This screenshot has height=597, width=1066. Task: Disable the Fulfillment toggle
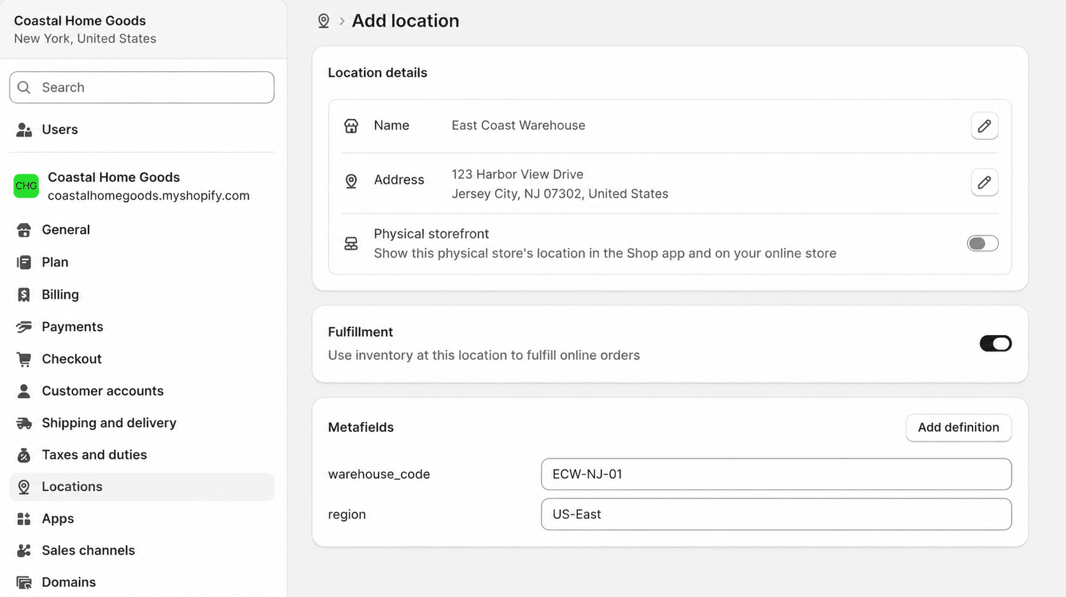tap(995, 344)
